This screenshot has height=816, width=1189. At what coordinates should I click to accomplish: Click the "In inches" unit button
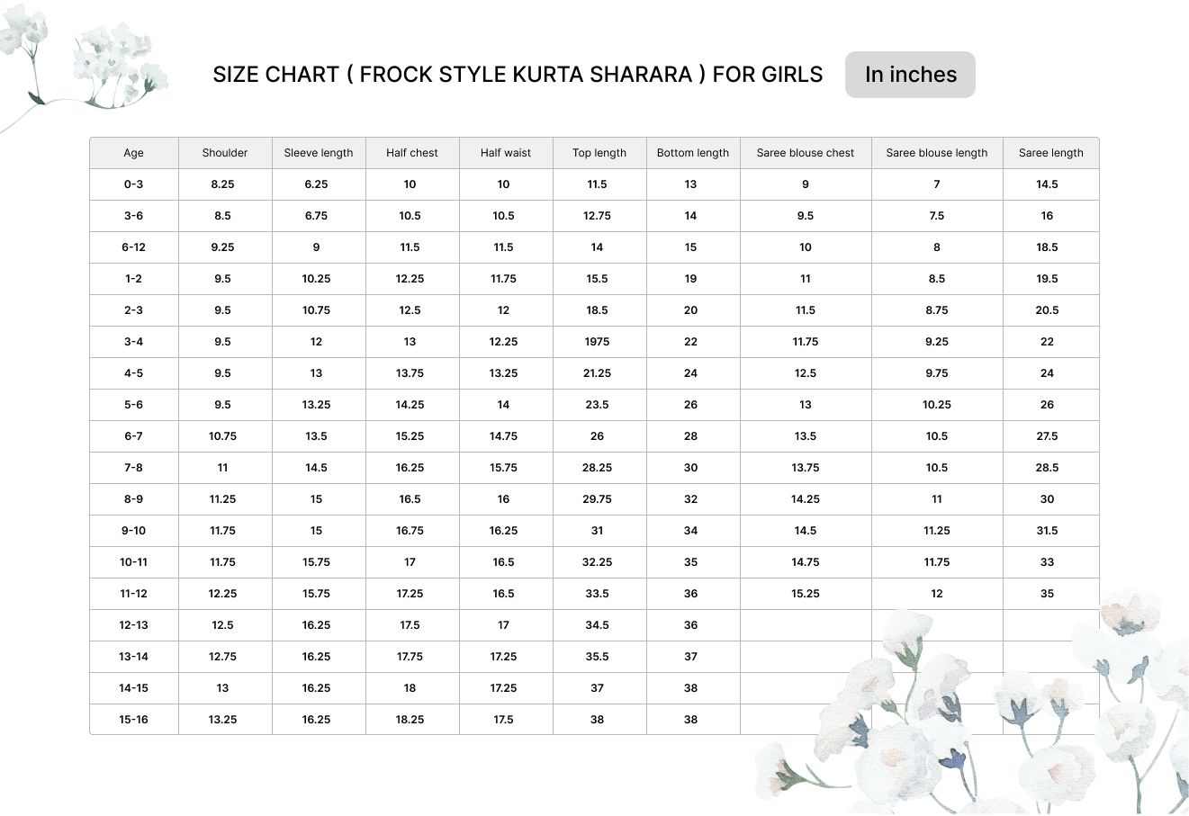pos(910,75)
